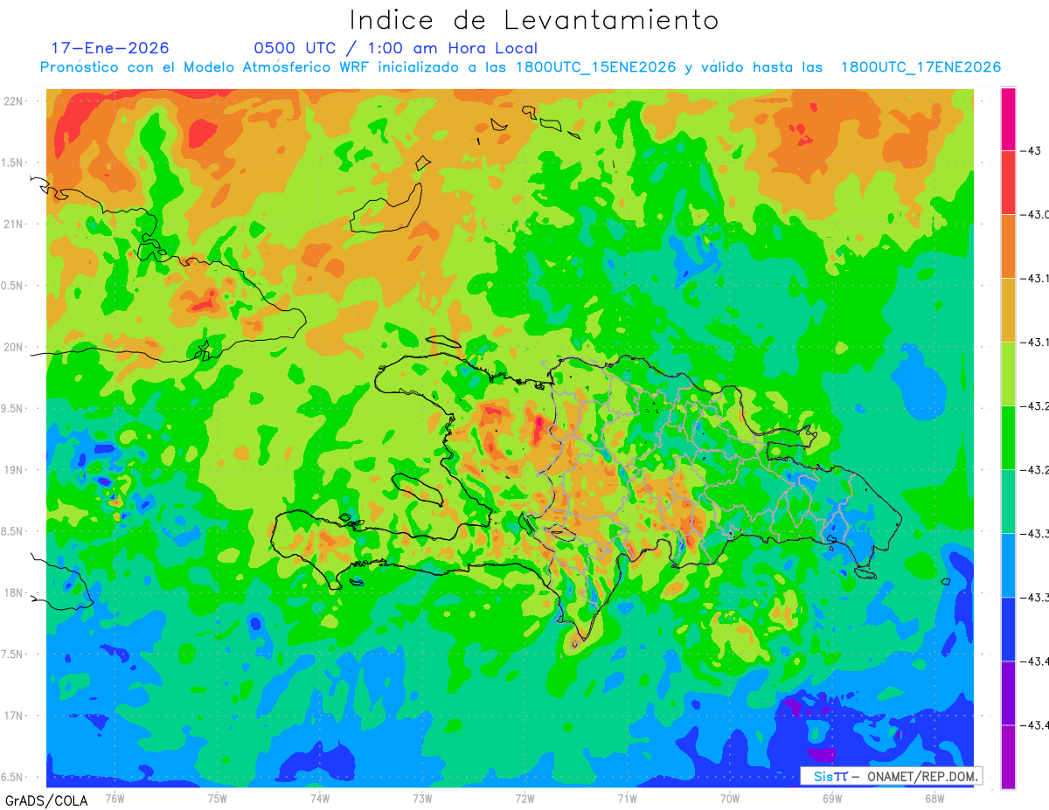Click the '0500 UTC / 1:00 am Hora Local' time label
The height and width of the screenshot is (810, 1049).
click(396, 48)
